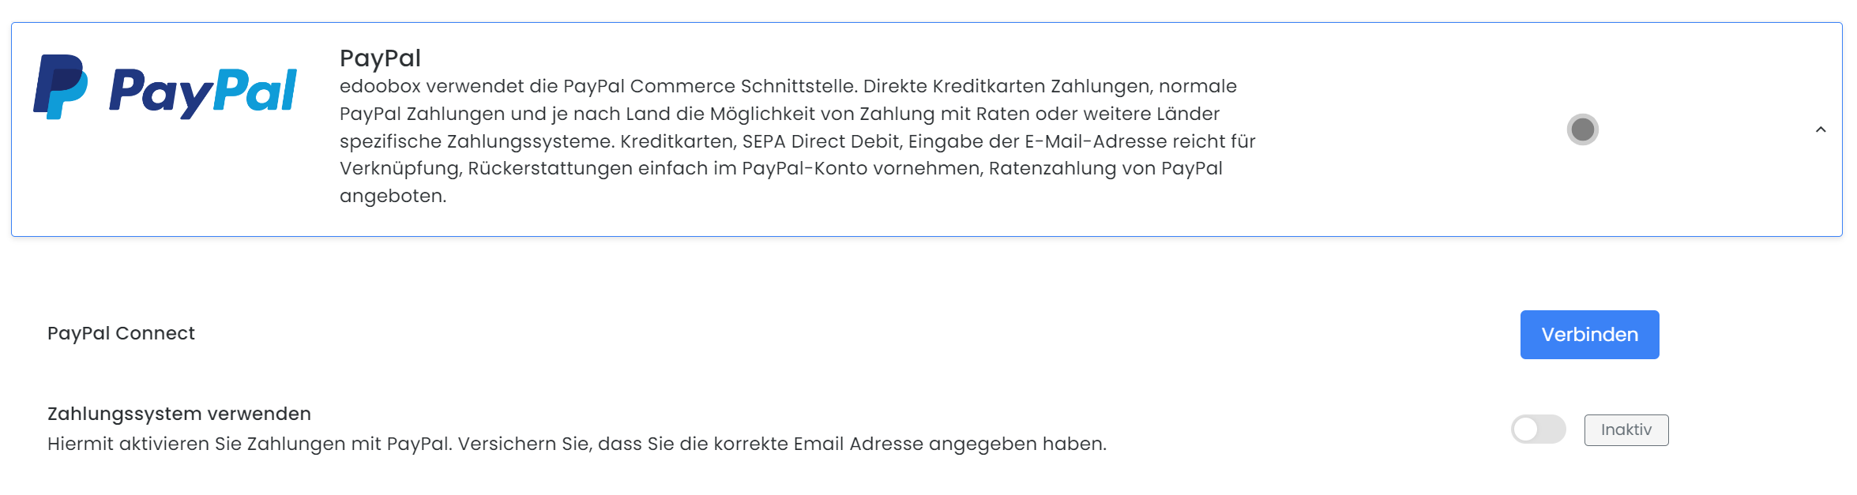Enable the Zahlungssystem verwenden toggle switch

(1538, 429)
